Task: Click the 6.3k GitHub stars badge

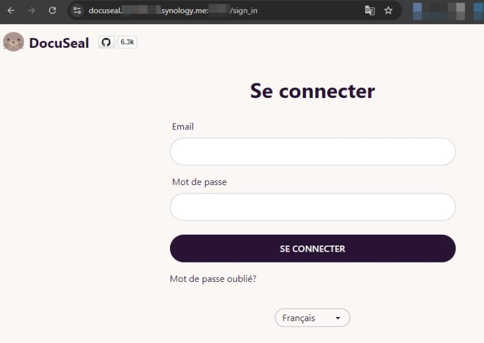Action: [127, 42]
